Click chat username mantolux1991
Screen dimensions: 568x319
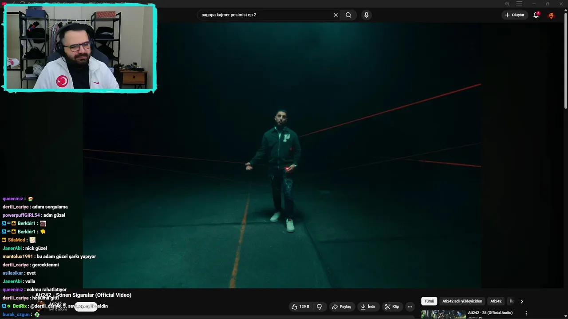[x=18, y=257]
